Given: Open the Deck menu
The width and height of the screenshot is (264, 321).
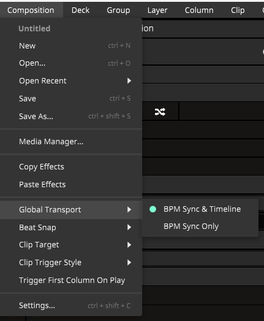Looking at the screenshot, I should click(80, 10).
